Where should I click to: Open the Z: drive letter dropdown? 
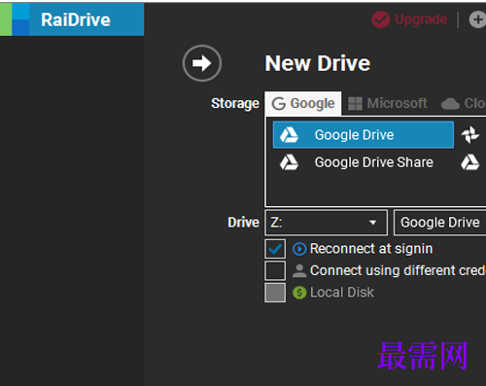[326, 223]
